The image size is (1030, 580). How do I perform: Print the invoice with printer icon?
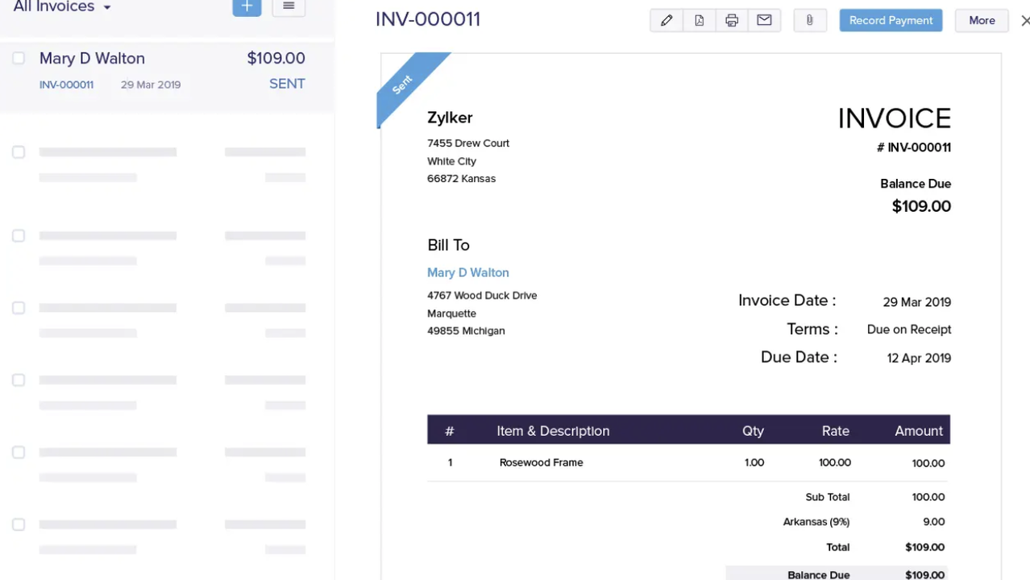pyautogui.click(x=732, y=21)
